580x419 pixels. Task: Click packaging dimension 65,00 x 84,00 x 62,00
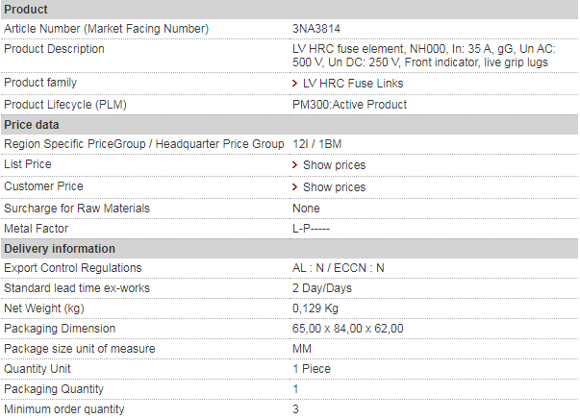coord(347,328)
